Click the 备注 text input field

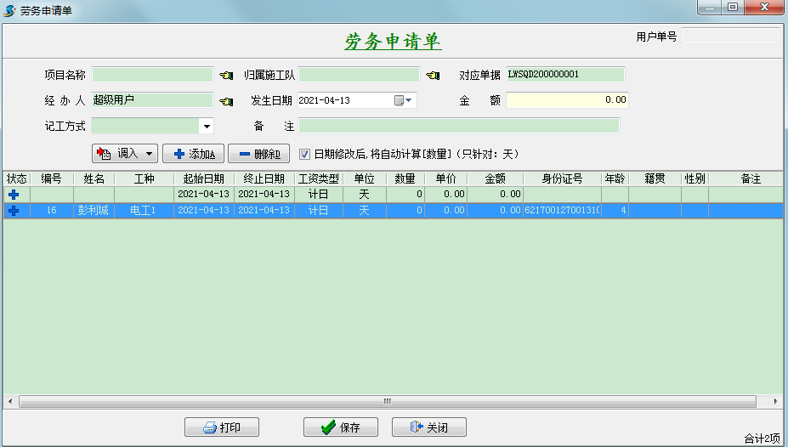pos(459,126)
